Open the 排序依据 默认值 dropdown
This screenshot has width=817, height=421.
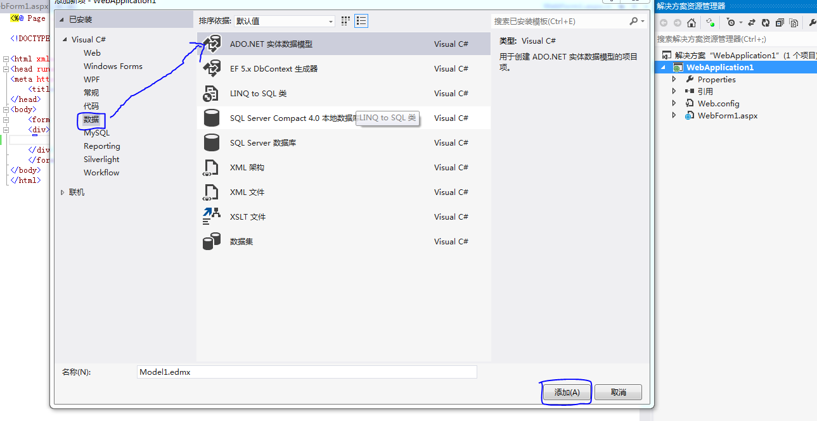[284, 21]
